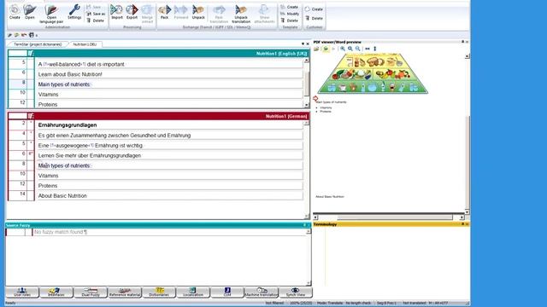
Task: Click the Source fuzzy panel scroll-down arrow
Action: point(309,283)
